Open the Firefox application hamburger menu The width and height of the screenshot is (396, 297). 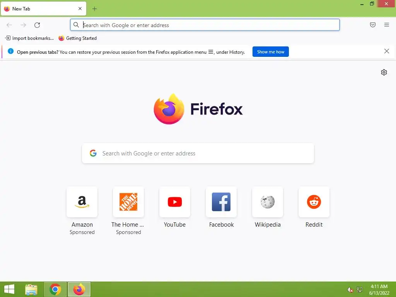click(386, 25)
